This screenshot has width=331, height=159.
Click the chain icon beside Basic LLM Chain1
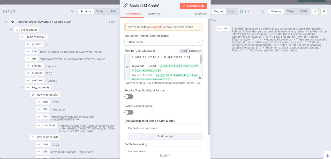point(125,6)
